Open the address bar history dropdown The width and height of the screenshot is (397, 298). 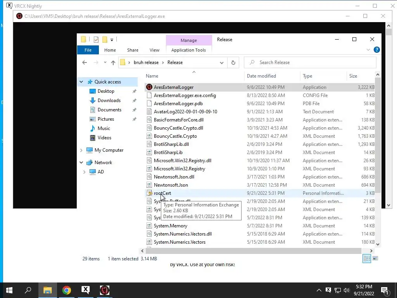(221, 62)
